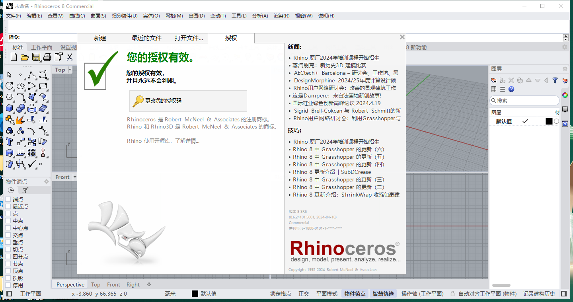Screen dimensions: 573x302
Task: Click the blue funnel filter icon
Action: coord(555,80)
